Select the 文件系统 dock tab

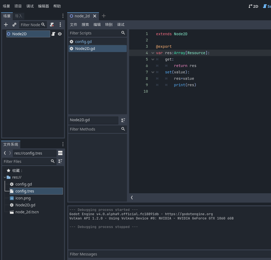tap(11, 144)
